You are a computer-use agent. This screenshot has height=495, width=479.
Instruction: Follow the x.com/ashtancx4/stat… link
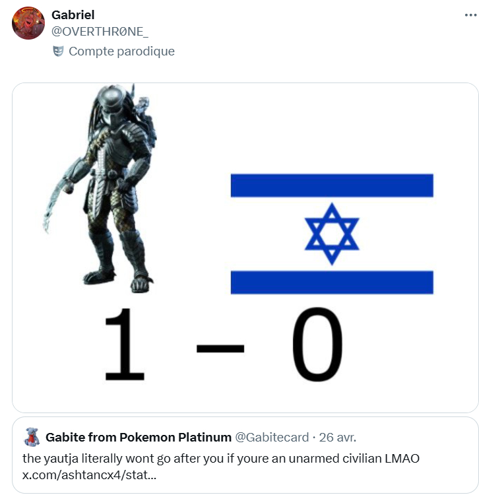click(x=89, y=475)
